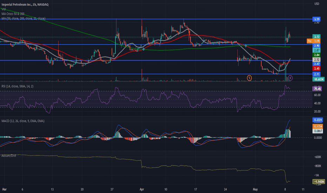Click the 24 date label on time axis

[225, 189]
